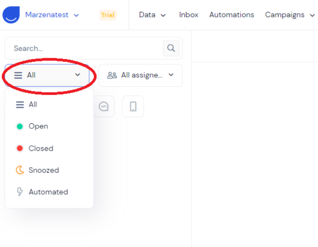
Task: Click the moon icon beside Snoozed
Action: [x=20, y=170]
